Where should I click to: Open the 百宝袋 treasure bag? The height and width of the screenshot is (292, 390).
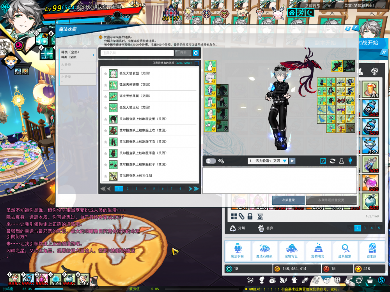click(372, 250)
